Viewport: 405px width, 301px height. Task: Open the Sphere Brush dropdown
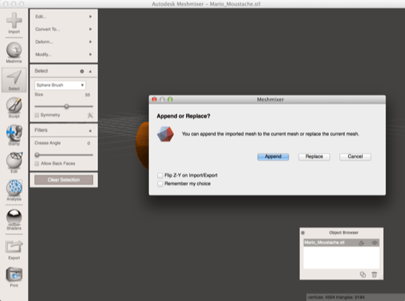(x=59, y=86)
